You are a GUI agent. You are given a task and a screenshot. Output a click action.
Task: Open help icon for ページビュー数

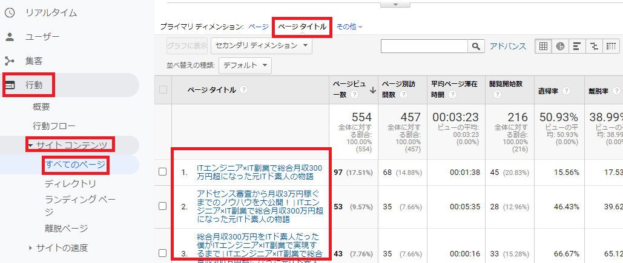(355, 95)
